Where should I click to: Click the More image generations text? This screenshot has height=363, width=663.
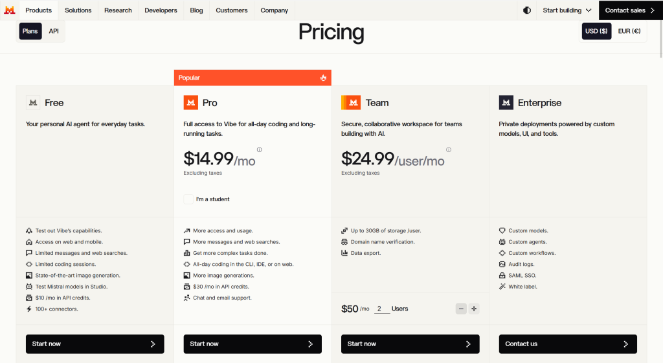[x=223, y=276]
